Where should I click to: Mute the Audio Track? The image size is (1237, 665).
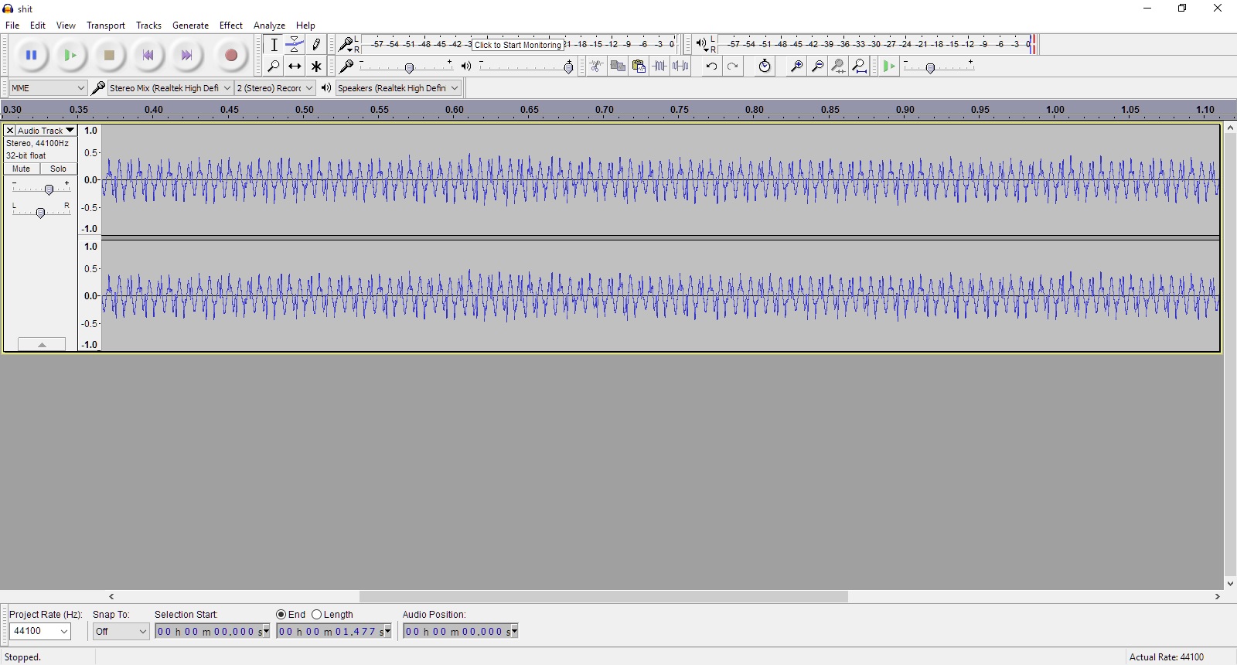[x=22, y=169]
